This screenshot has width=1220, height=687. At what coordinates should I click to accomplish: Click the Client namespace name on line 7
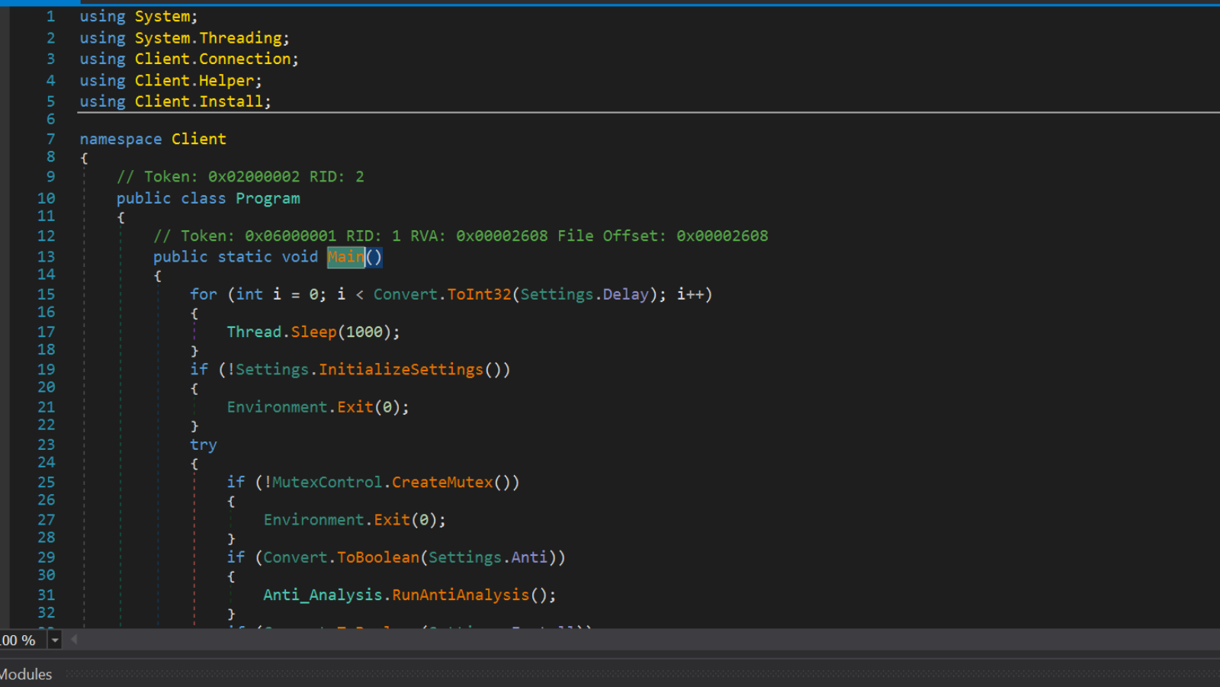(x=199, y=139)
